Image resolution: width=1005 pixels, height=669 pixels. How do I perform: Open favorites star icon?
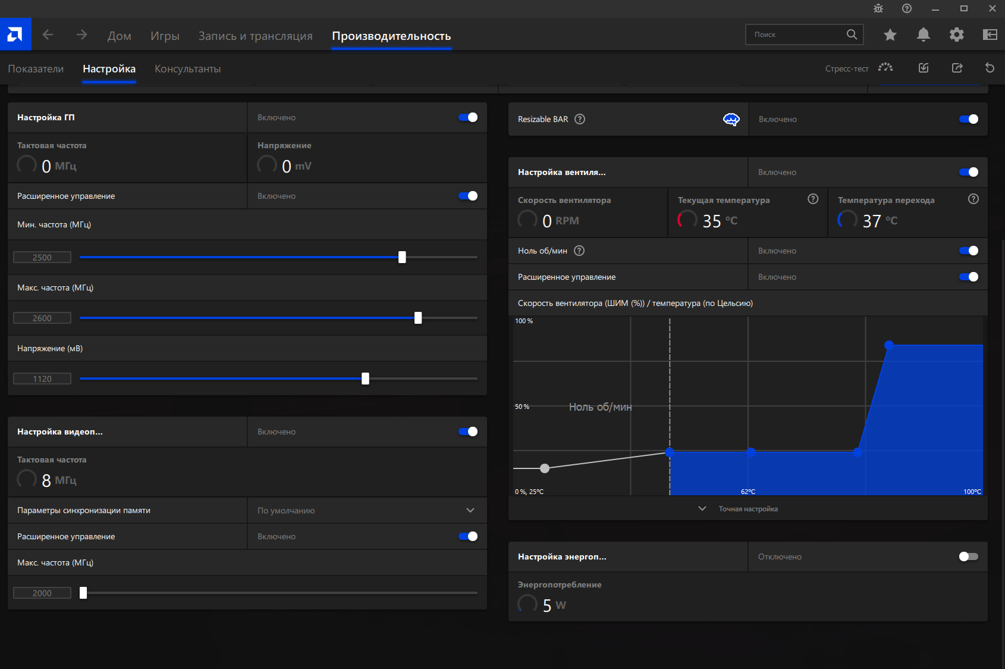click(890, 35)
